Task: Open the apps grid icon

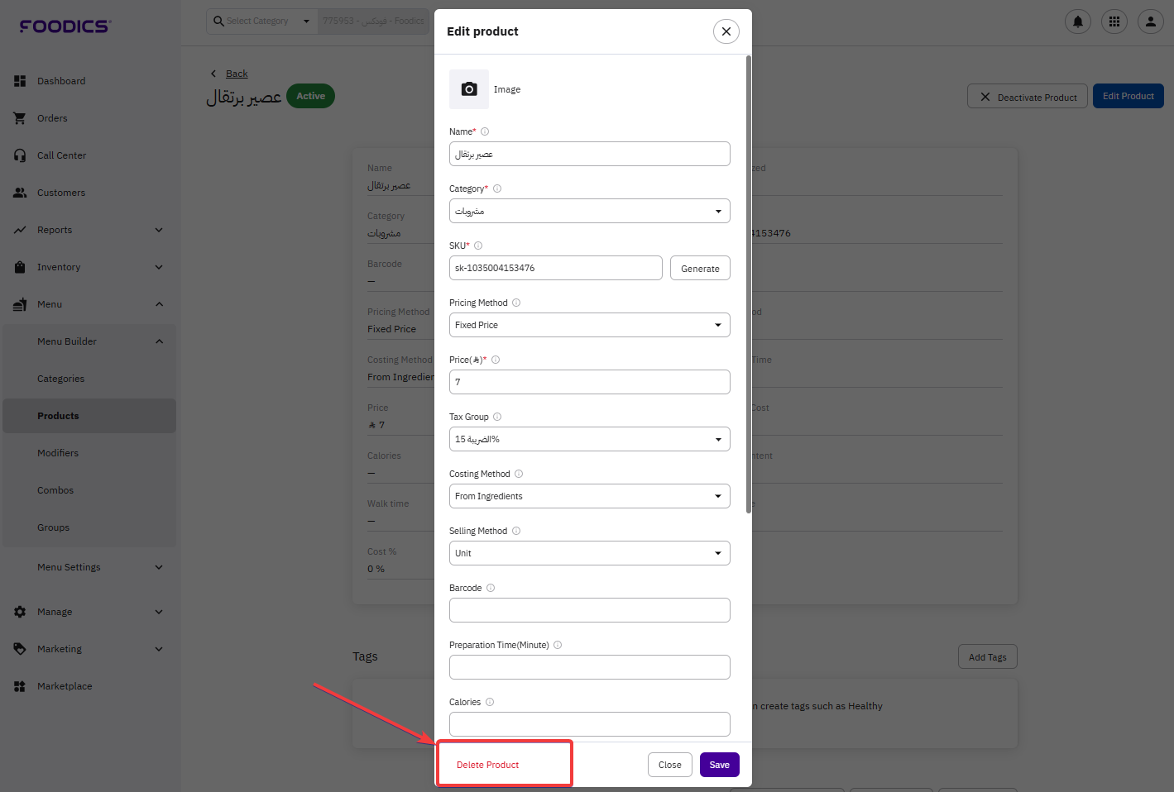Action: tap(1114, 22)
